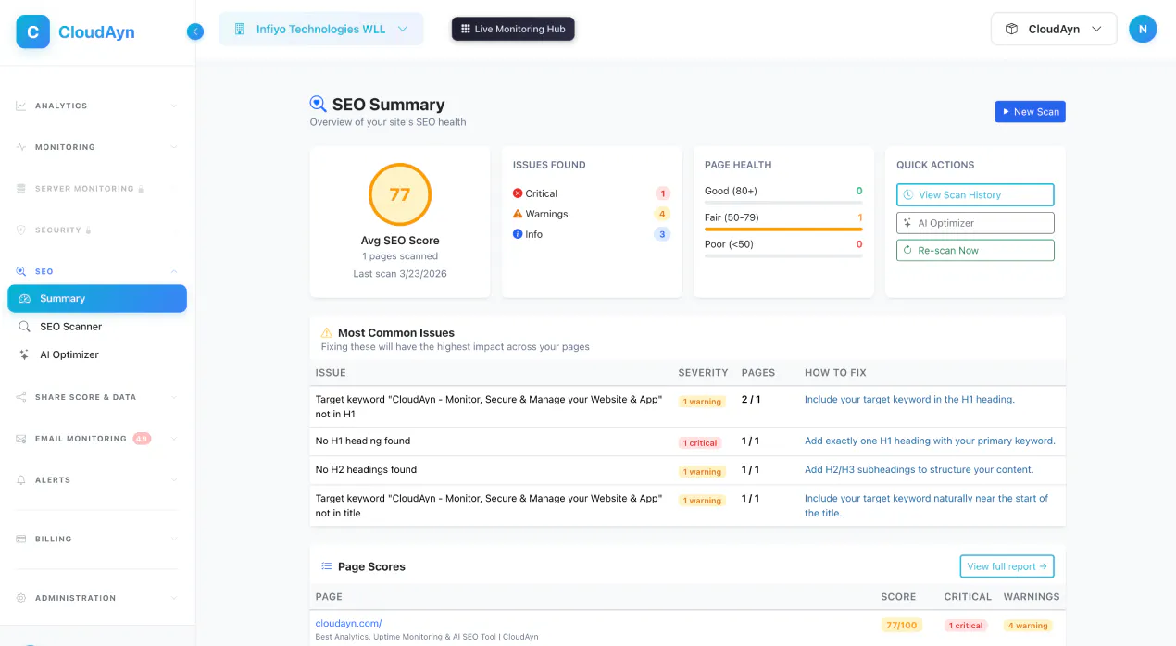Click the Security shield icon
Viewport: 1176px width, 646px height.
(x=21, y=230)
